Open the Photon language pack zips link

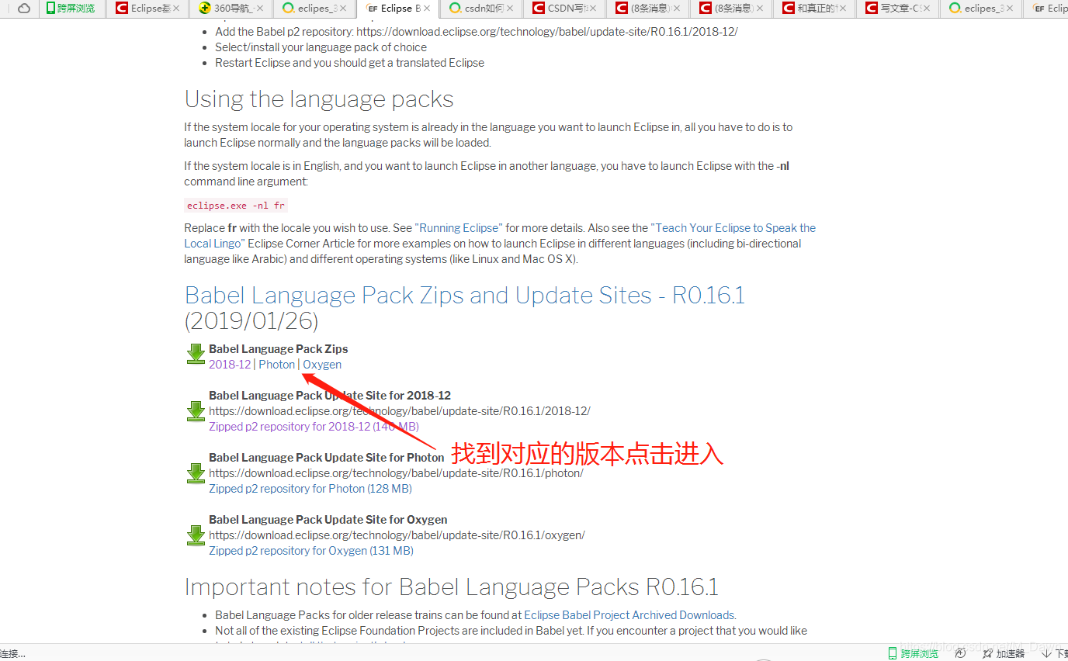coord(277,365)
